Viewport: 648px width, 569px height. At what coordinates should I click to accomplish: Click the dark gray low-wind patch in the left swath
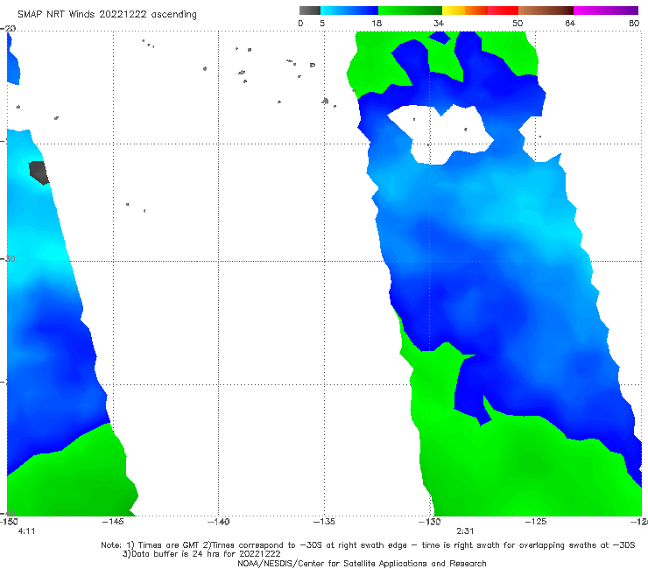(x=39, y=172)
